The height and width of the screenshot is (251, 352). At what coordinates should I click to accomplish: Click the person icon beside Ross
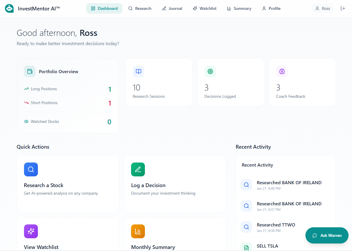[x=317, y=8]
